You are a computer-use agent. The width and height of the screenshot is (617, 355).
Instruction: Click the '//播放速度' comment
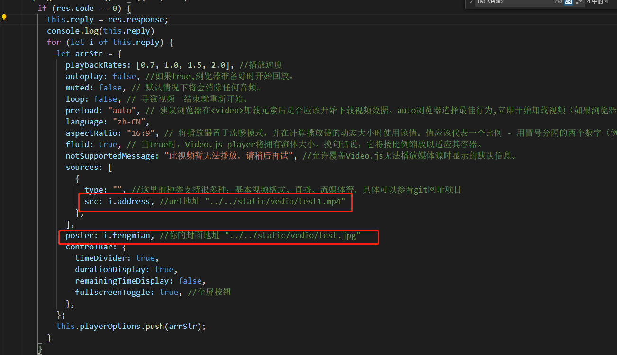pos(261,65)
